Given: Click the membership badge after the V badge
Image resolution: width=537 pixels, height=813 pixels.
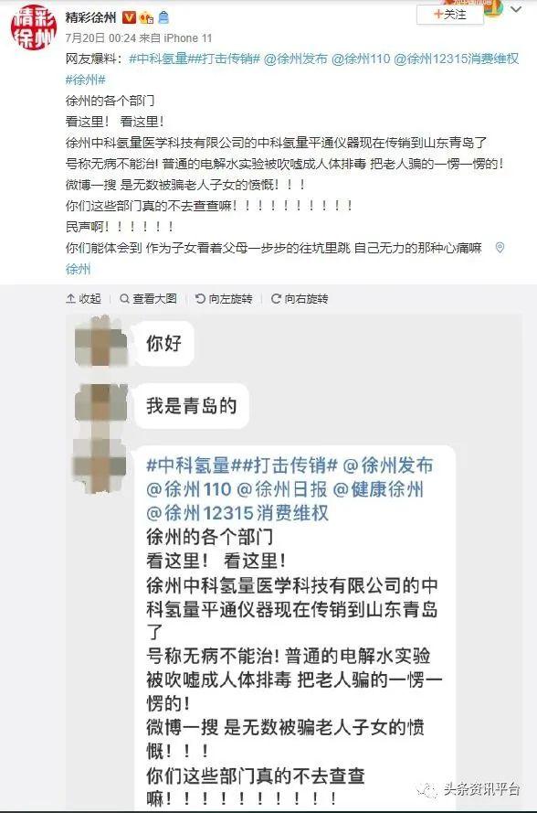Looking at the screenshot, I should 146,17.
